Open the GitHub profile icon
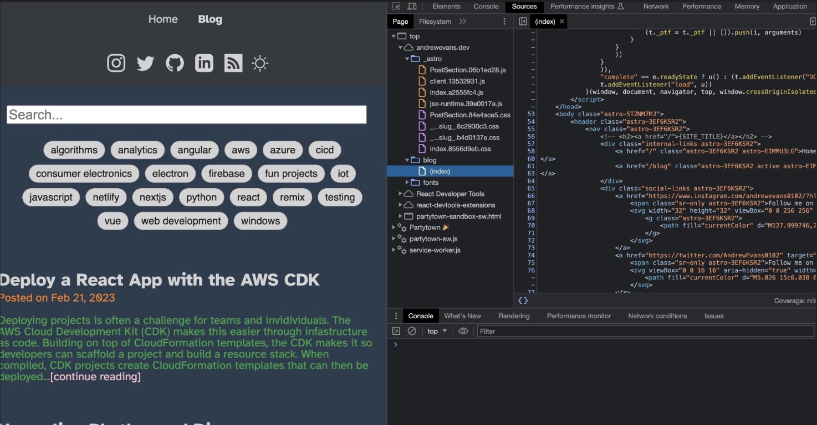The height and width of the screenshot is (425, 817). (175, 63)
